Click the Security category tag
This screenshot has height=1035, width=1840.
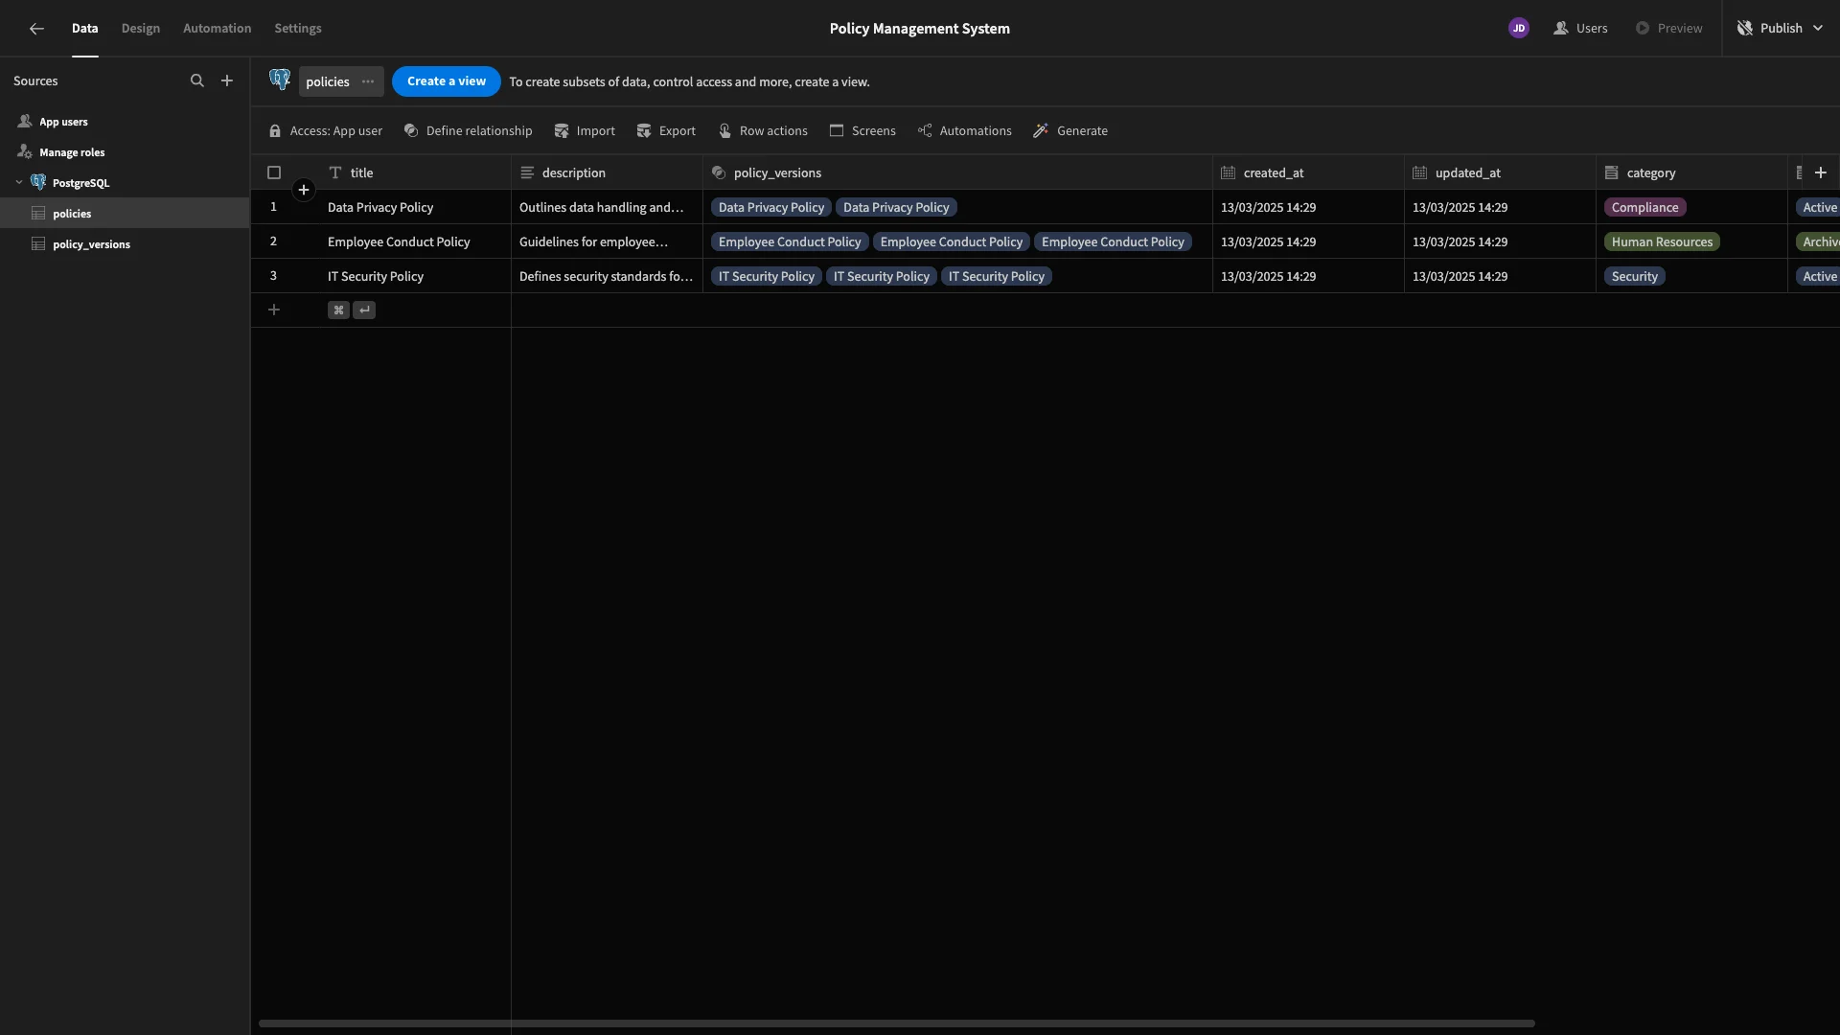pyautogui.click(x=1634, y=277)
